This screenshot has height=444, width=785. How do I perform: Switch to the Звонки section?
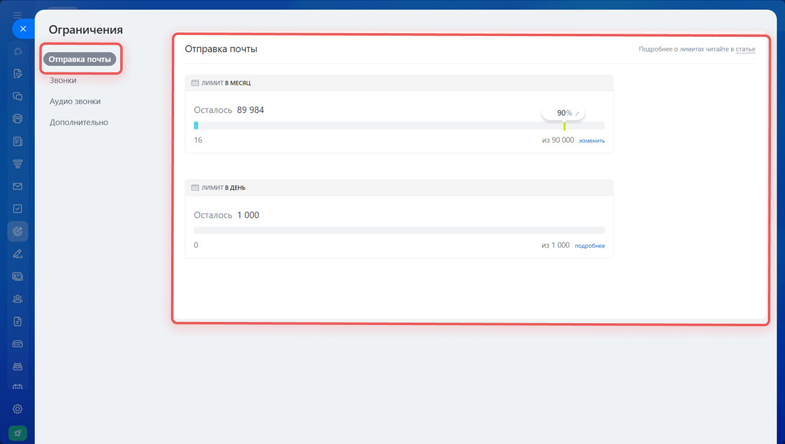pos(63,80)
